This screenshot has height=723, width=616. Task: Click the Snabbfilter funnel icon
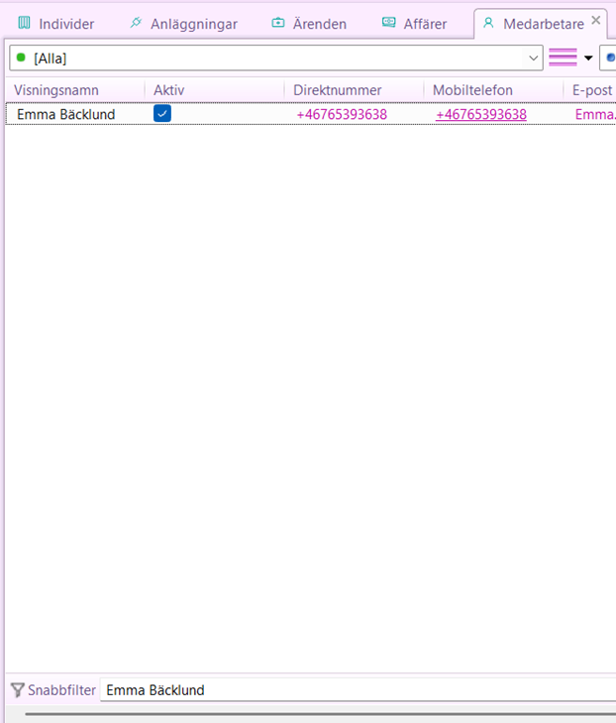point(17,690)
